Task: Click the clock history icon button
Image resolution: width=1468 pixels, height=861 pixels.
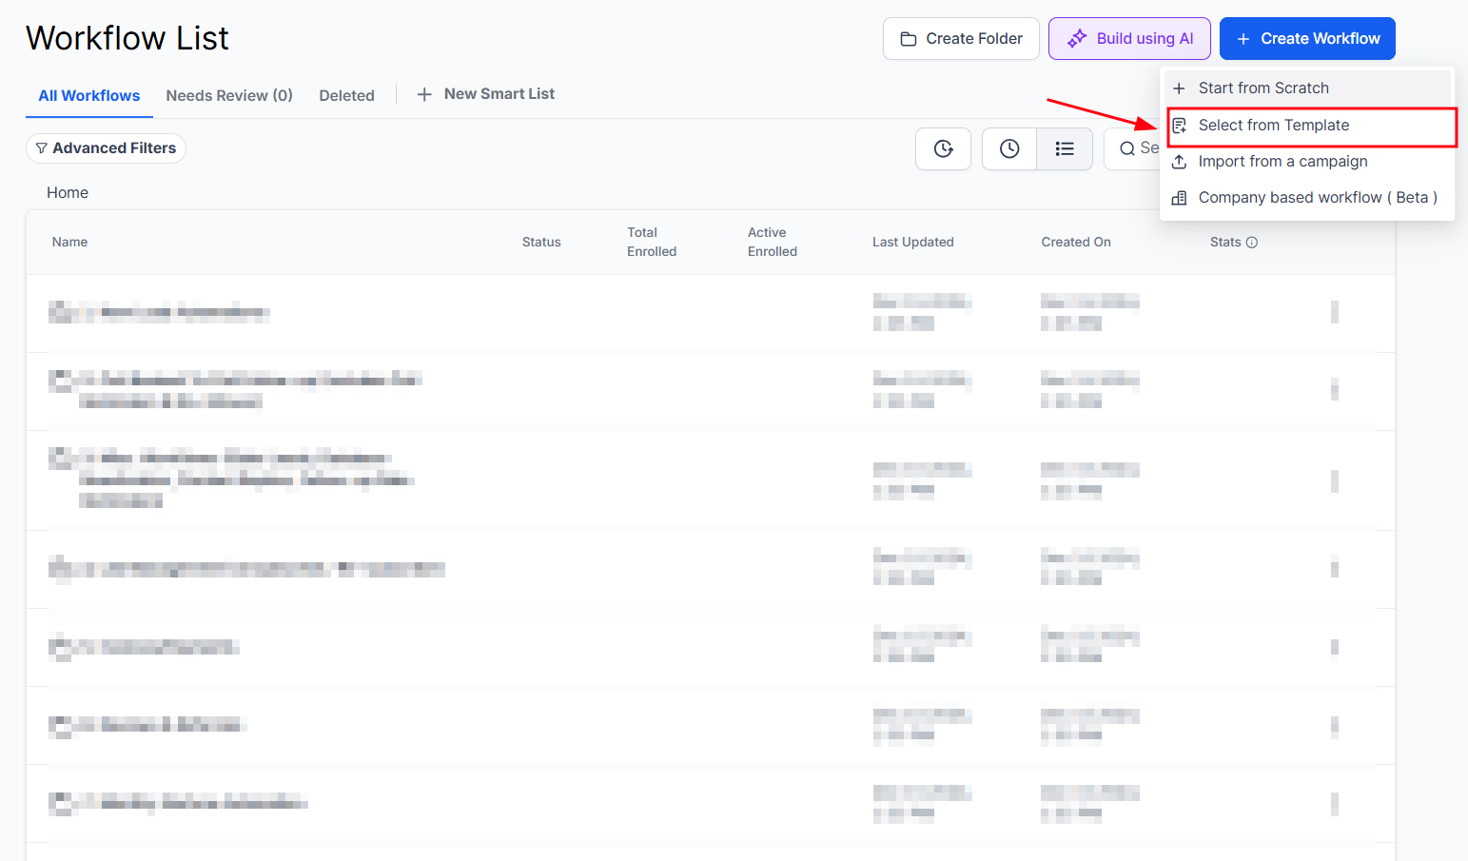Action: (x=1009, y=148)
